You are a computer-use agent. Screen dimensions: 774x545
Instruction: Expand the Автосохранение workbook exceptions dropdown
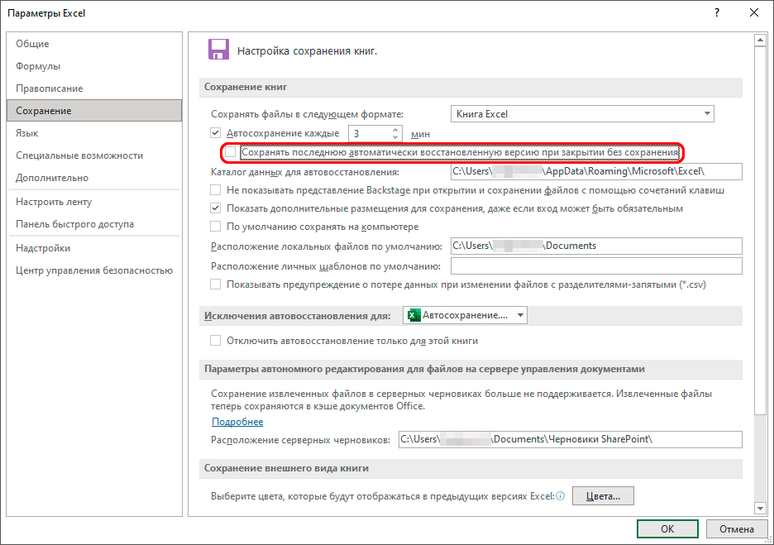(465, 315)
